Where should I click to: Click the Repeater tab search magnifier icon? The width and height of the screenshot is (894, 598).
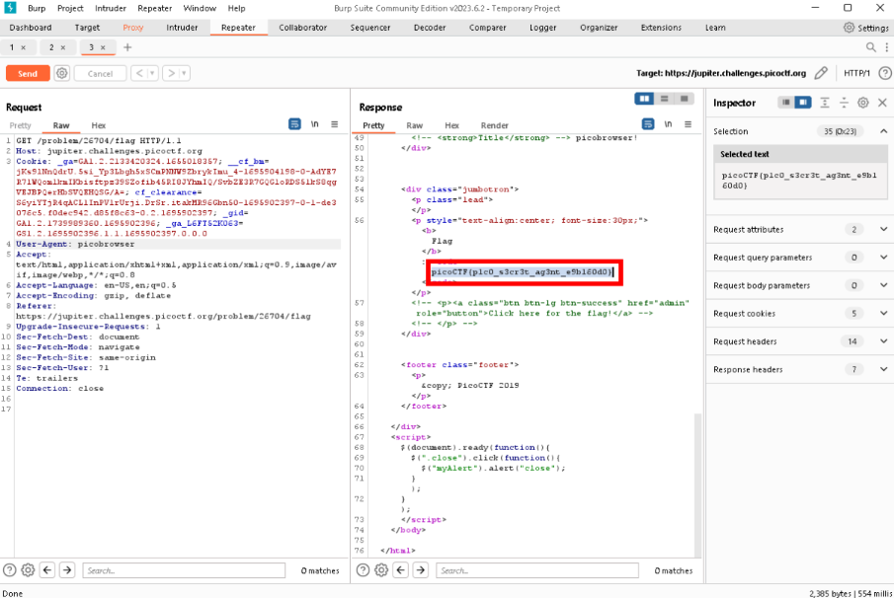(871, 47)
